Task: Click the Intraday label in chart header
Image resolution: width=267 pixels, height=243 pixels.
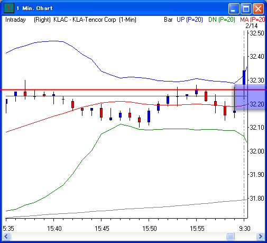Action: click(x=15, y=20)
